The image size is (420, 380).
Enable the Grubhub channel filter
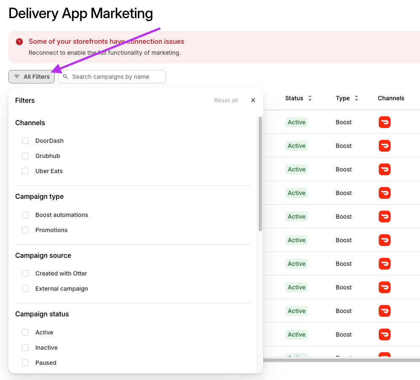[25, 156]
